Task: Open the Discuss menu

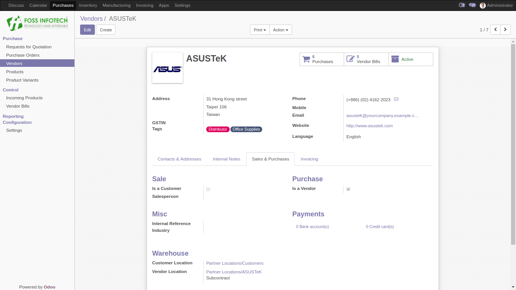Action: 16,5
